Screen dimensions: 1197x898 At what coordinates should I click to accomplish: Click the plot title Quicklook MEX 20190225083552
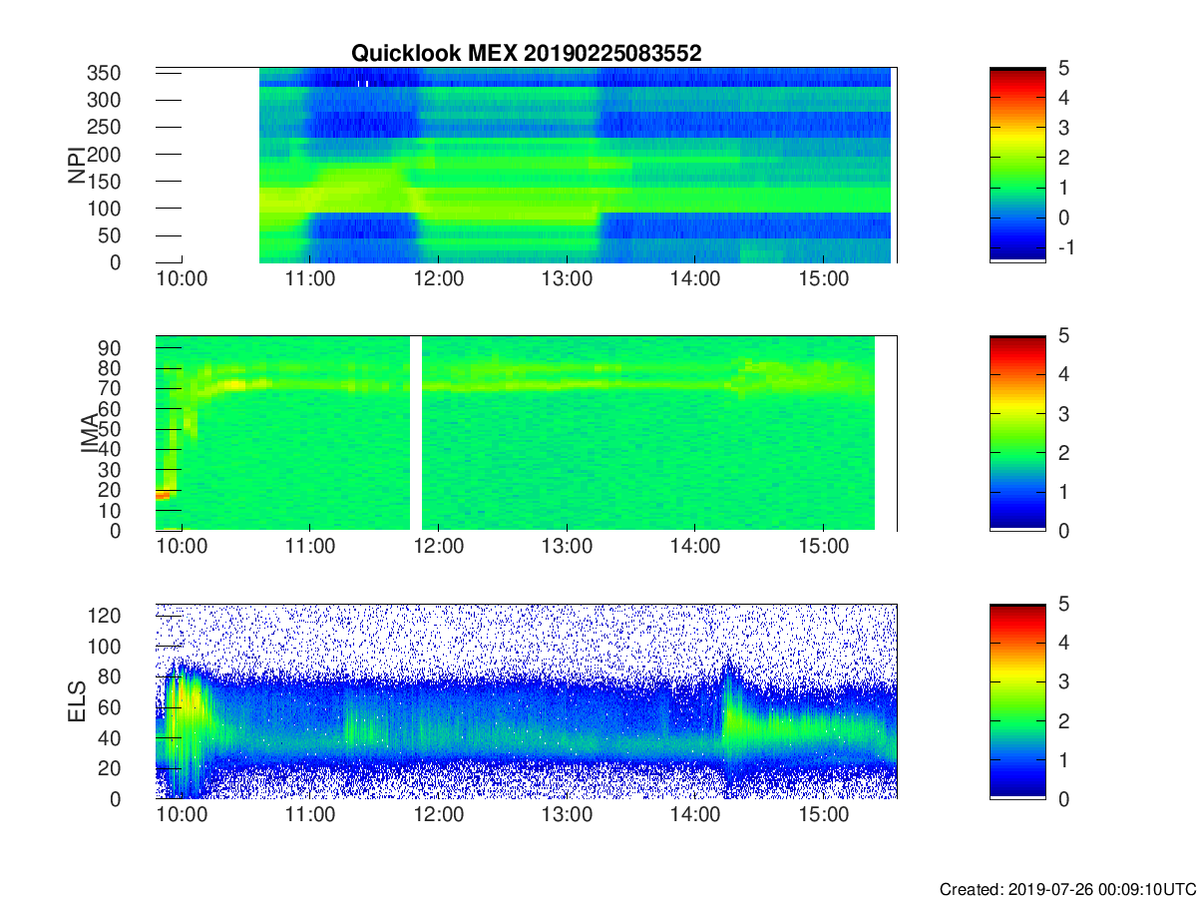click(526, 54)
